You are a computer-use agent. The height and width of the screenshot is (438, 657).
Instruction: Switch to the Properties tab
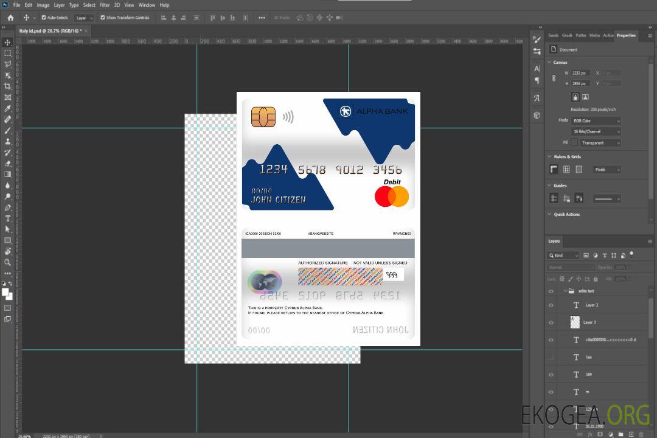626,35
